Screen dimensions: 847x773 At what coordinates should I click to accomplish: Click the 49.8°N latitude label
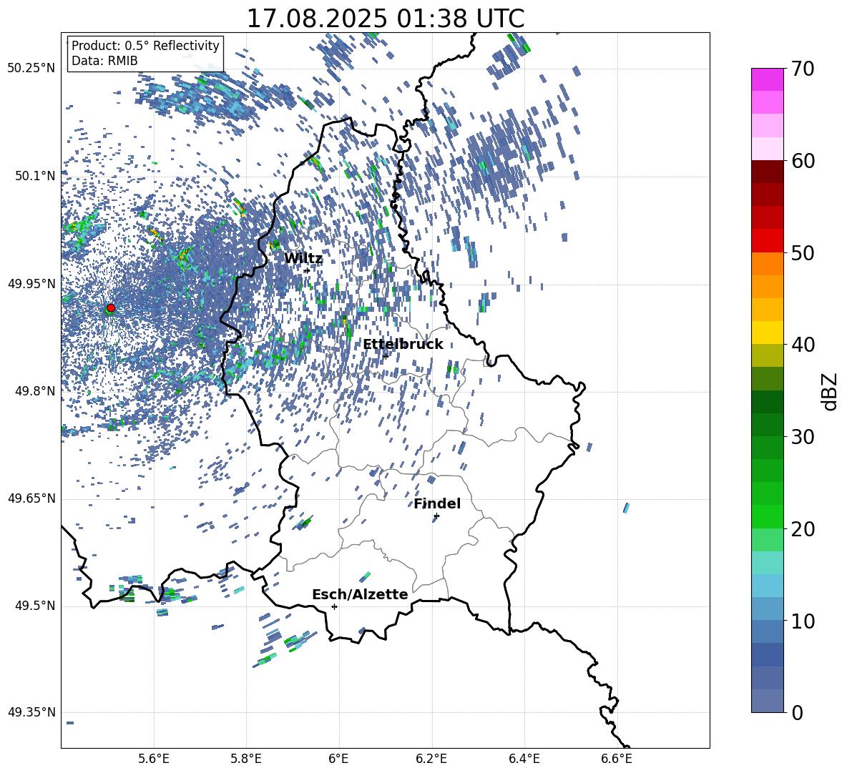(34, 391)
